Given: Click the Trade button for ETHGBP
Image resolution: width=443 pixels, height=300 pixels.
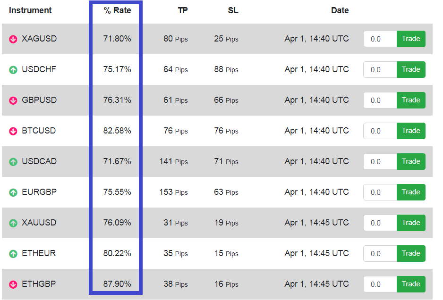Looking at the screenshot, I should (411, 284).
